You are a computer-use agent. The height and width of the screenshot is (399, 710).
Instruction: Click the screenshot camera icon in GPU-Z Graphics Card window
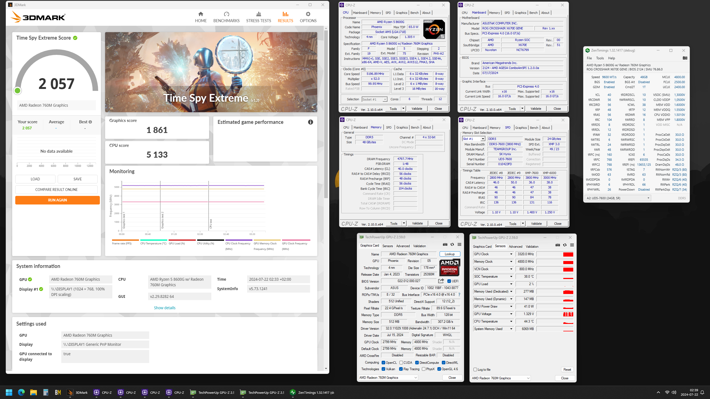point(445,244)
